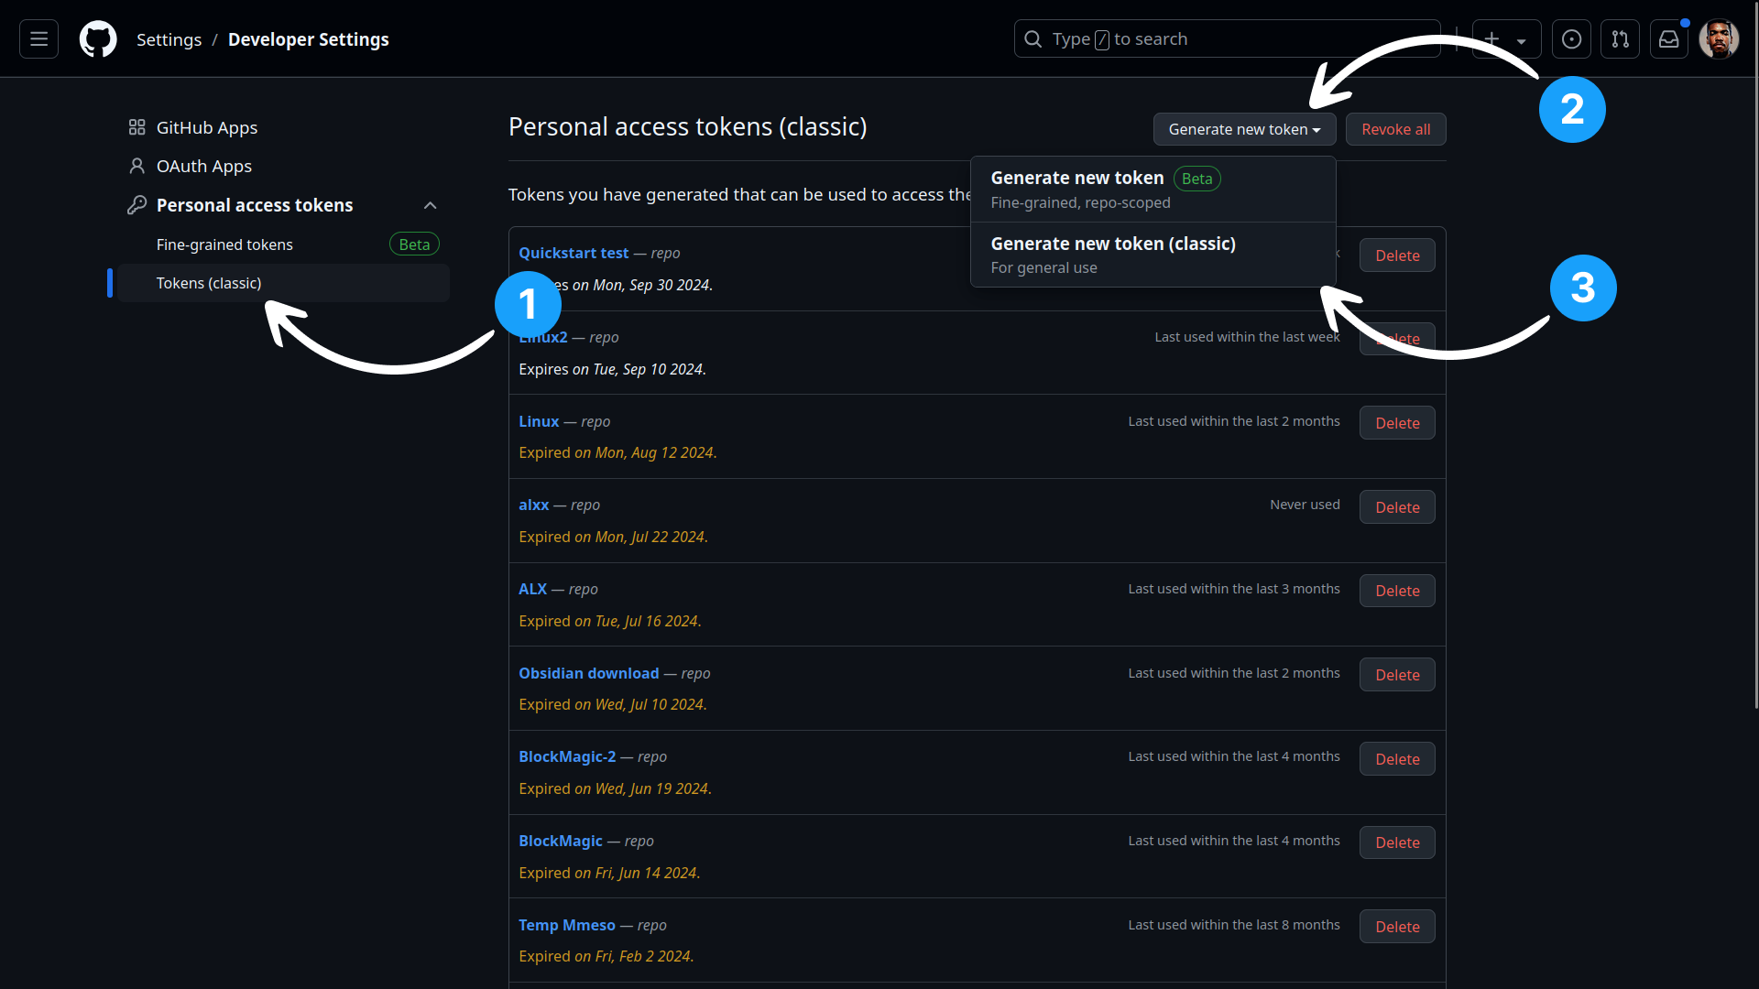
Task: Click the Beta badge beside Fine-grained tokens
Action: pos(414,245)
